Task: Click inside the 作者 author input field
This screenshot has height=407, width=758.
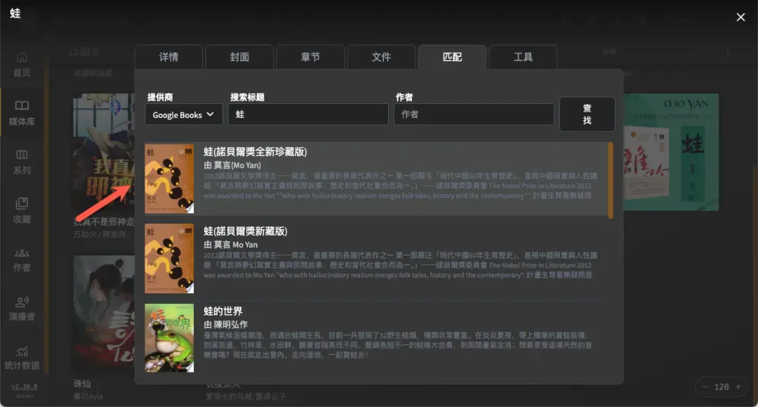Action: 474,114
